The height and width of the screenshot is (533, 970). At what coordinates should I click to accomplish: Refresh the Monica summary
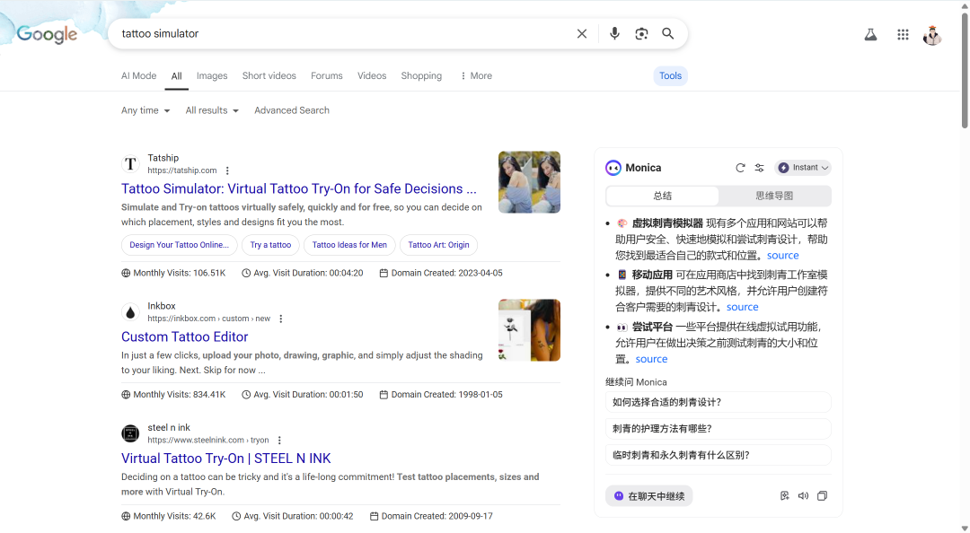click(x=740, y=168)
